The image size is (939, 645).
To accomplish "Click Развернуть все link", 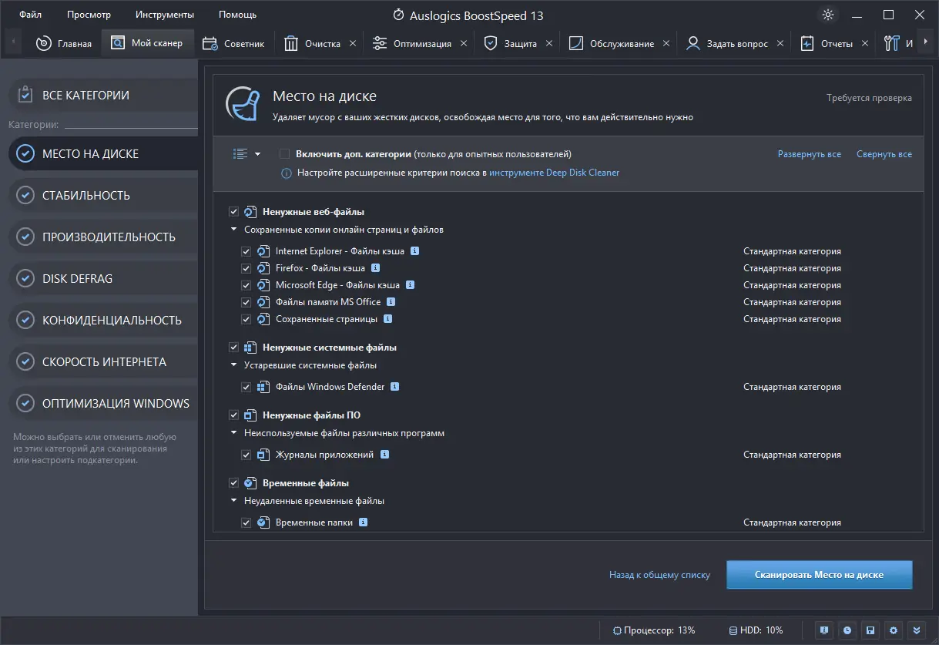I will (809, 154).
